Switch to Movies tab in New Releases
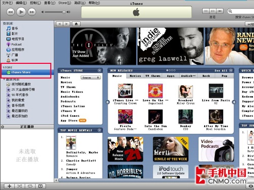Image resolution: width=254 pixels, height=190 pixels. pyautogui.click(x=135, y=76)
